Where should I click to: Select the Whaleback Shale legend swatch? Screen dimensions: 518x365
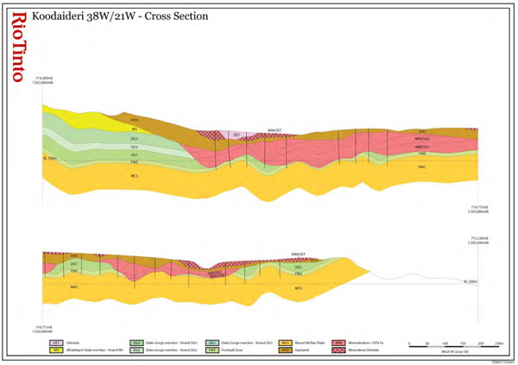click(55, 349)
